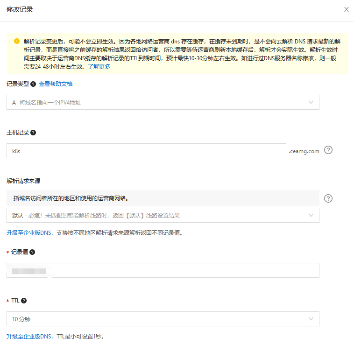Click the 记录值 input field
This screenshot has height=352, width=354.
click(x=163, y=270)
